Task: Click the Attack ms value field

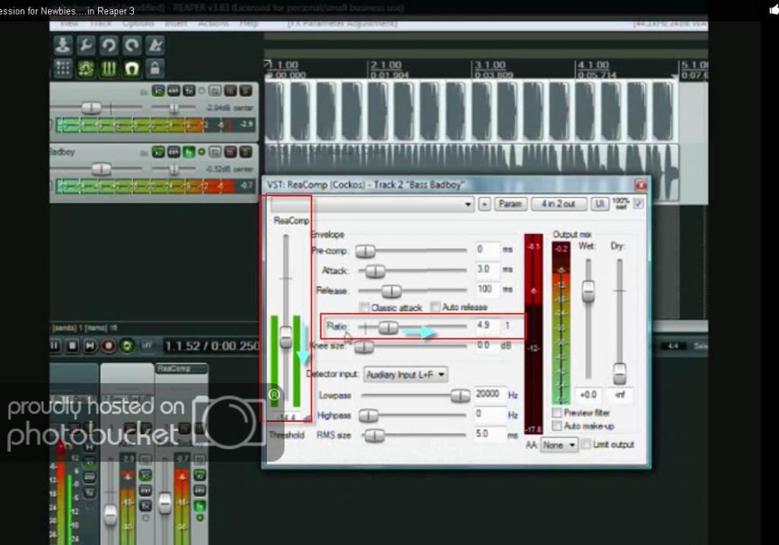Action: pyautogui.click(x=487, y=270)
